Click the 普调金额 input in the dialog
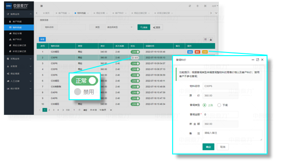The height and width of the screenshot is (162, 284). click(x=220, y=114)
